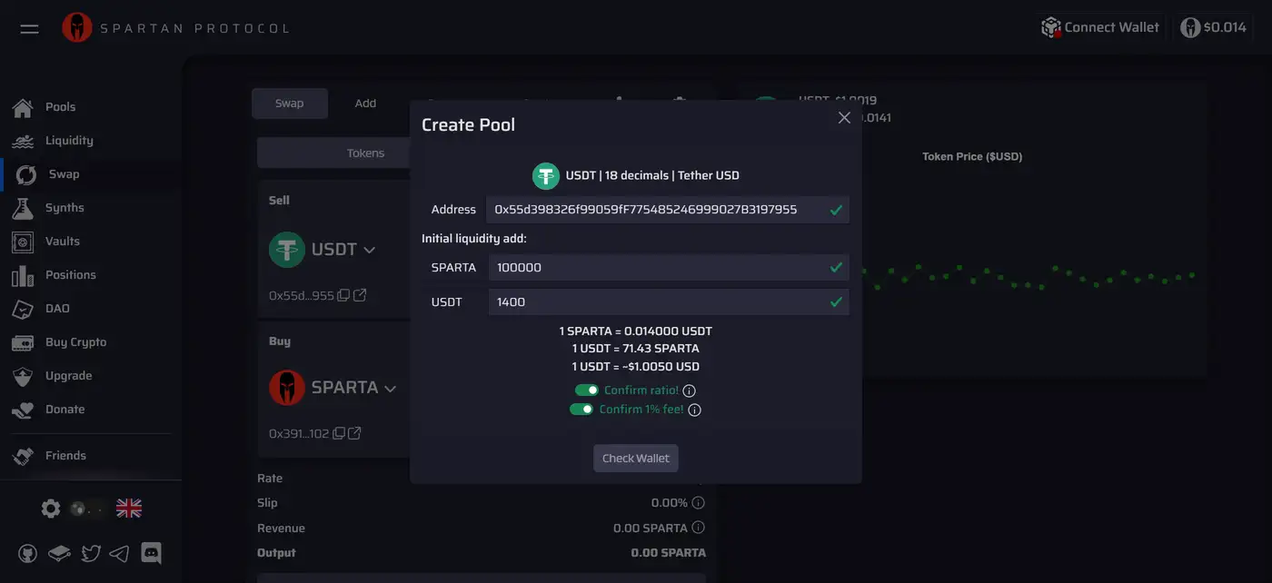Click the GitHub icon in the sidebar footer

click(x=28, y=552)
